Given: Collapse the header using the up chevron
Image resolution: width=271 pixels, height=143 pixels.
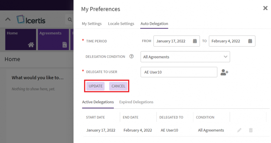Looking at the screenshot, I should tap(8, 20).
